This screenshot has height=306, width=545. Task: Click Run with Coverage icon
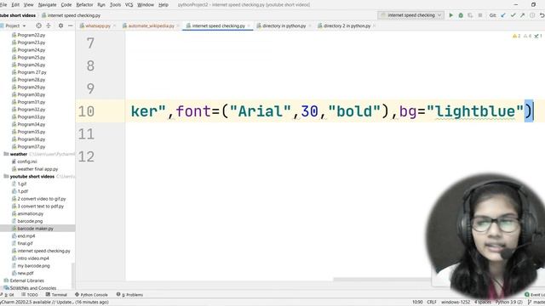[470, 15]
